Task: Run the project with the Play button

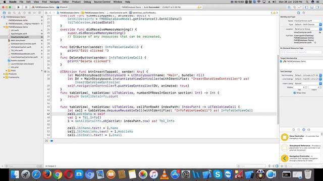Action: click(x=18, y=7)
